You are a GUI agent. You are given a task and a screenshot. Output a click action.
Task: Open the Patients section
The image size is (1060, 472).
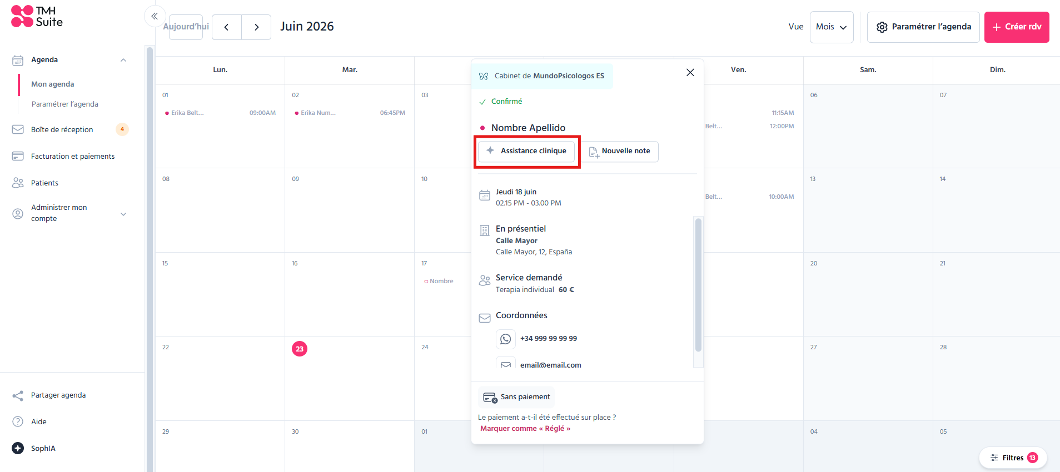click(44, 183)
